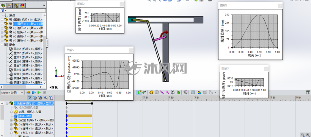Click the 3 秒 mark on timeline ruler
The height and width of the screenshot is (137, 311).
(x=146, y=98)
